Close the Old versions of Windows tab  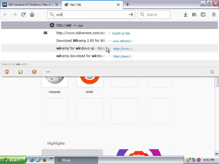(x=57, y=5)
